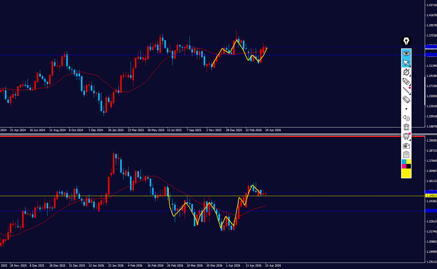Click the brush size dot
437x269 pixels.
(x=406, y=109)
